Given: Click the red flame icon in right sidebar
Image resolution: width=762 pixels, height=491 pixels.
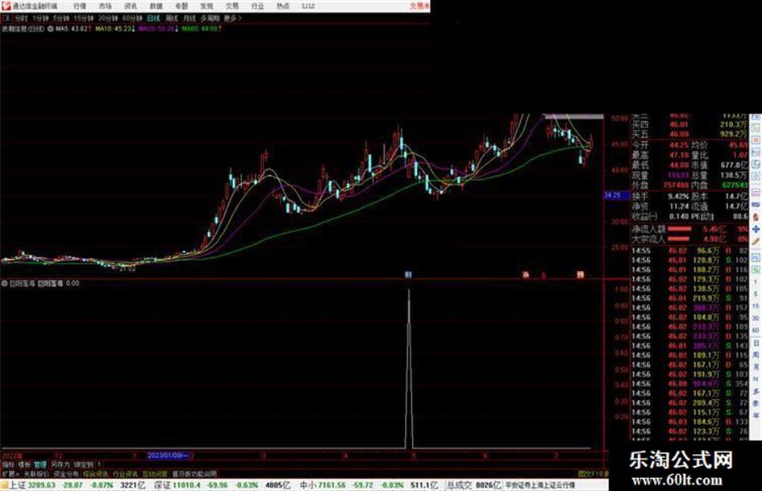Looking at the screenshot, I should pos(756,217).
